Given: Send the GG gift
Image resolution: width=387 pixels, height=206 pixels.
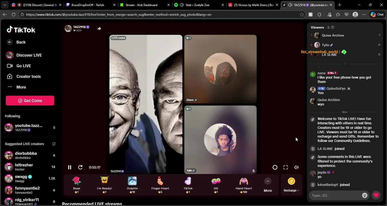Looking at the screenshot, I should click(216, 185).
